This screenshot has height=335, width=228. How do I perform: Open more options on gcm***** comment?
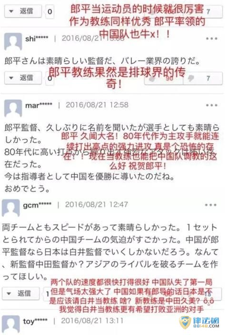pos(211,205)
